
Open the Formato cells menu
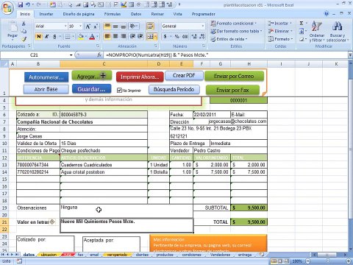(x=280, y=39)
